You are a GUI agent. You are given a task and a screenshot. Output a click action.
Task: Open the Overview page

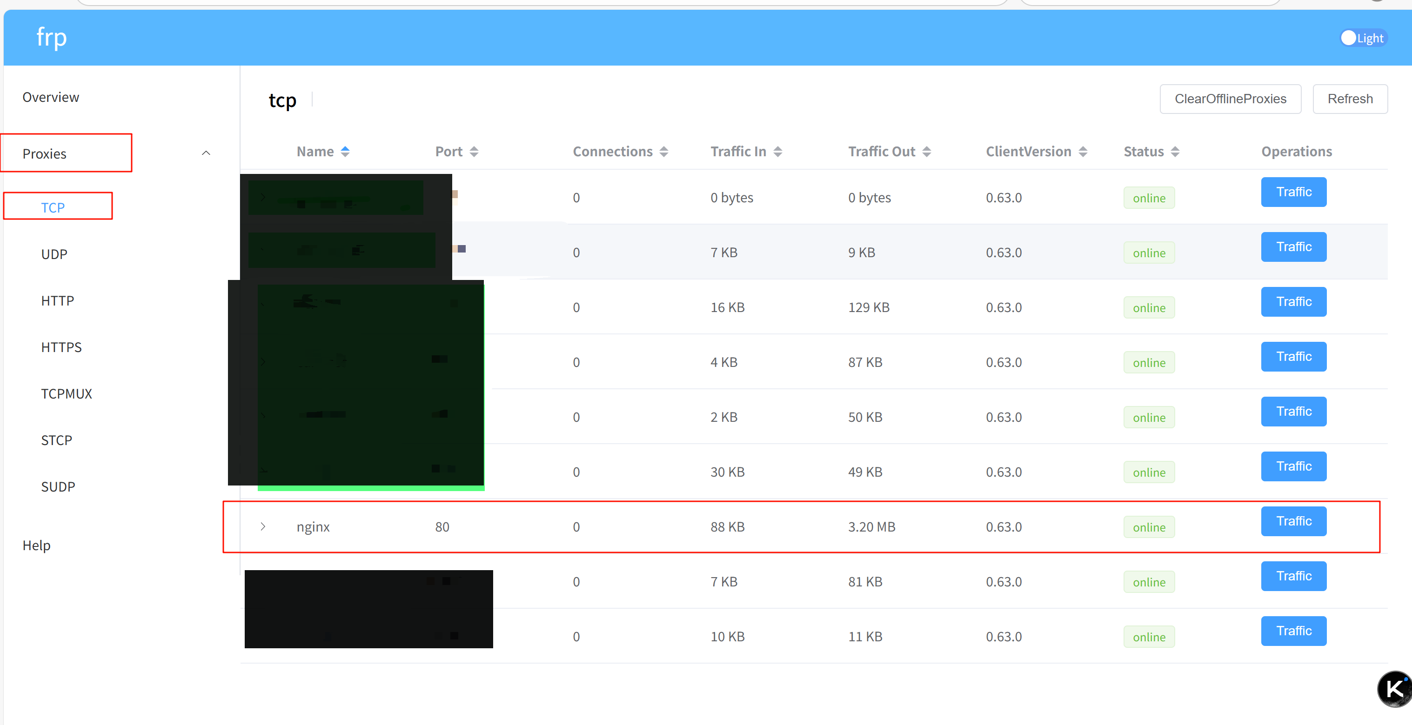(50, 98)
